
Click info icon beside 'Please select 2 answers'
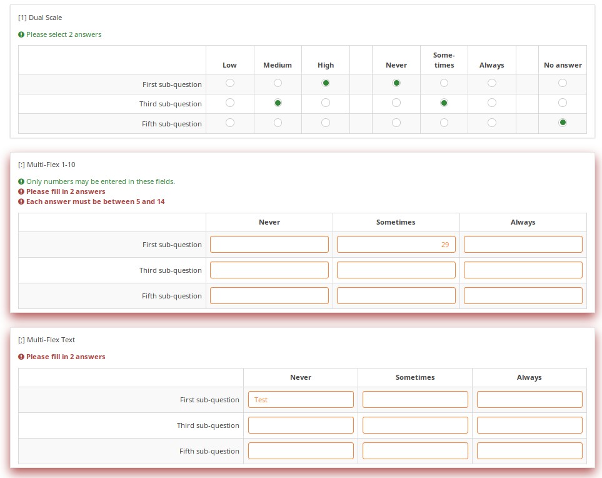(21, 34)
